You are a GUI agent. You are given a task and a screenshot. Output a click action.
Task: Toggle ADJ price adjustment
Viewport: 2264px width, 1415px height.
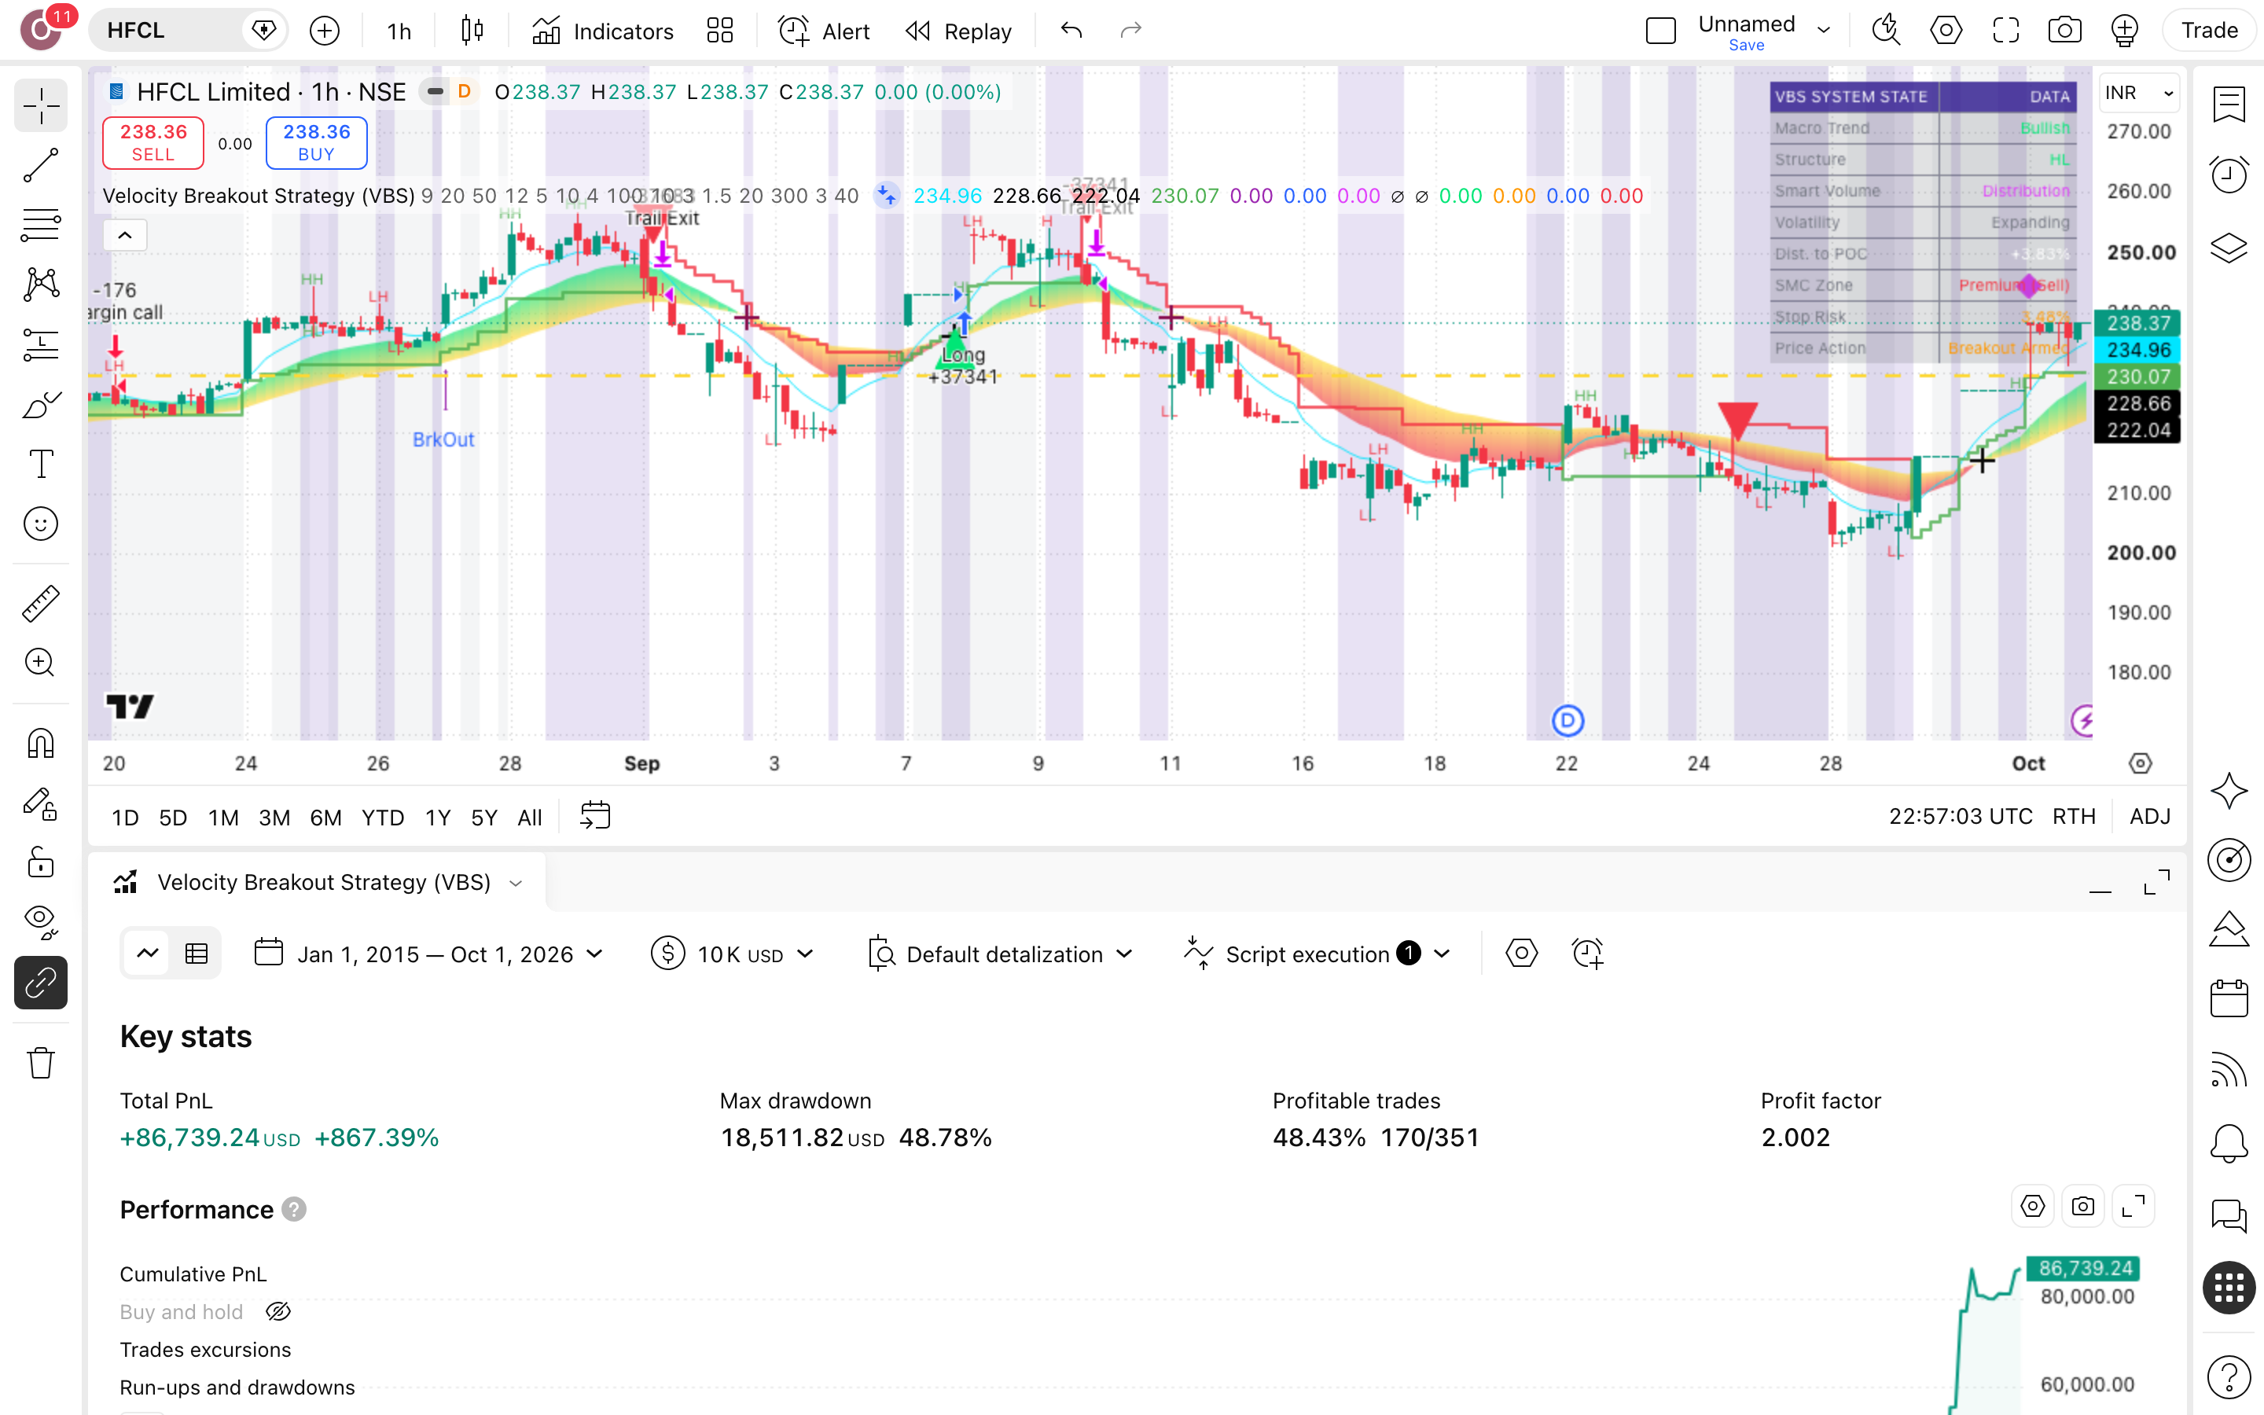tap(2150, 817)
